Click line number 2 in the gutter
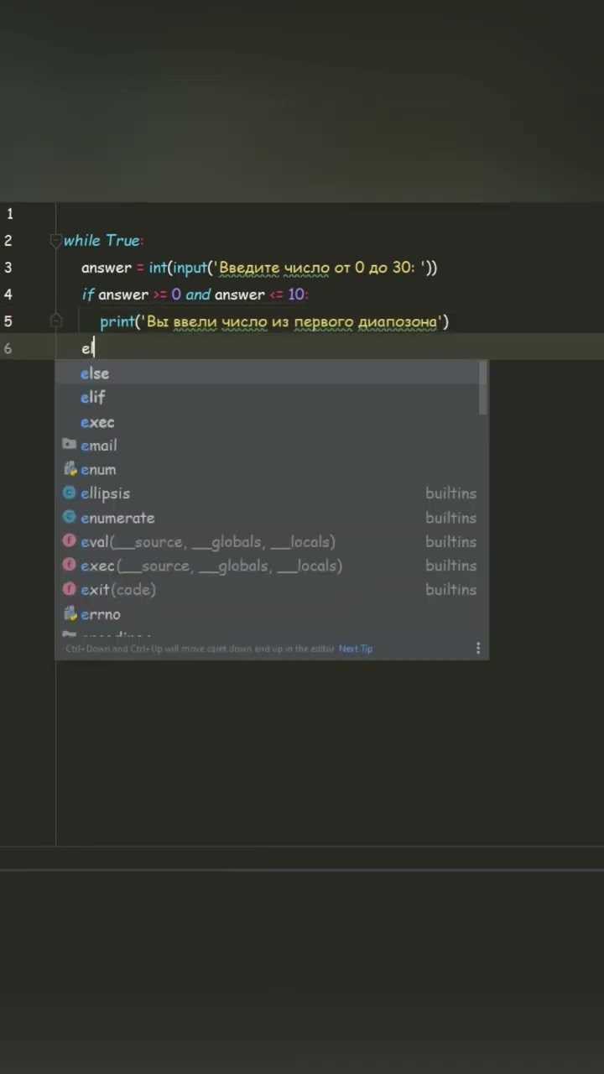The image size is (604, 1074). click(x=8, y=241)
